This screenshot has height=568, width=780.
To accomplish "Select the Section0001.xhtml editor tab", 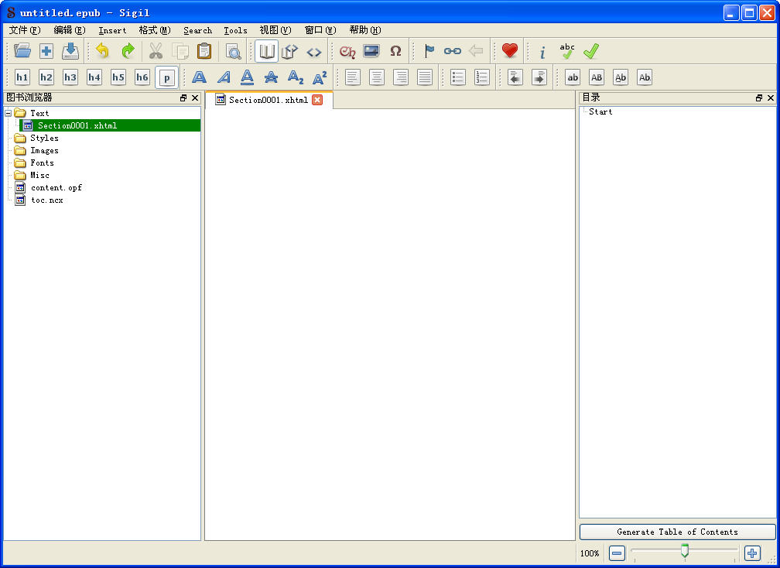I will [x=268, y=100].
